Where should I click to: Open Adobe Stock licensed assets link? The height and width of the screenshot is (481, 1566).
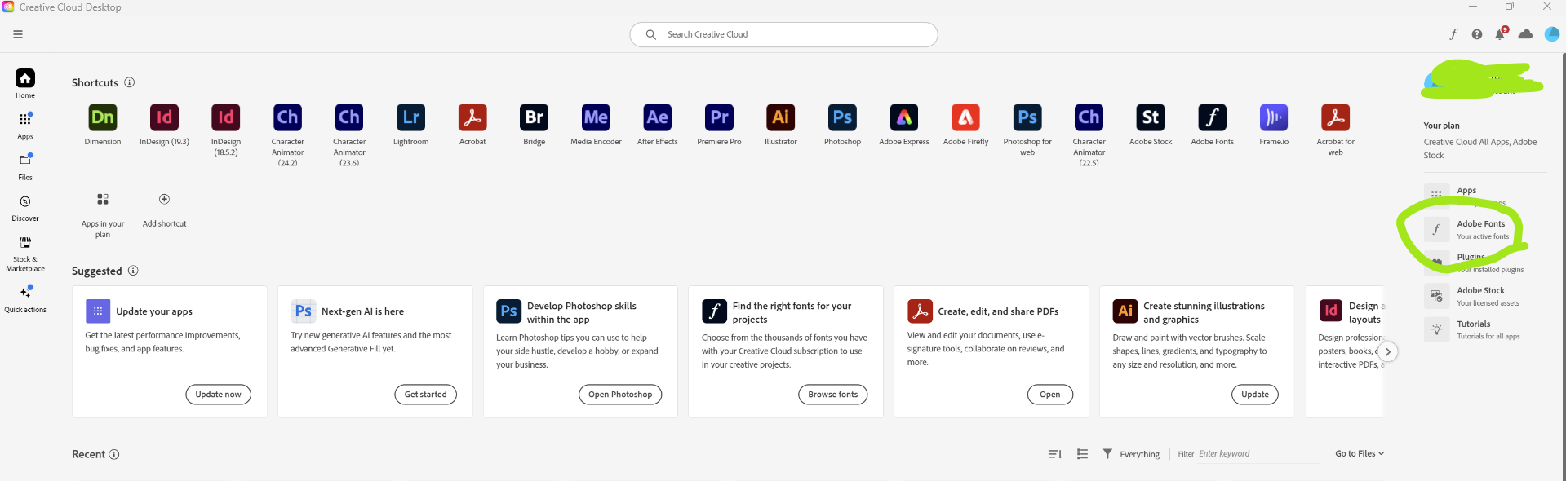click(x=1473, y=296)
